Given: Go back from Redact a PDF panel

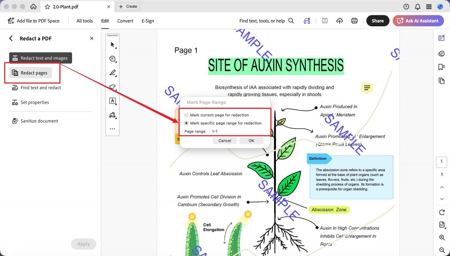Looking at the screenshot, I should (x=11, y=38).
